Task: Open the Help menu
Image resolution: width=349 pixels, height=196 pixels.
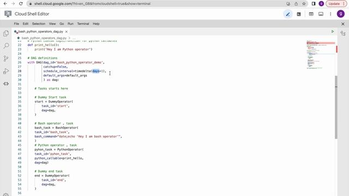Action: pyautogui.click(x=96, y=23)
